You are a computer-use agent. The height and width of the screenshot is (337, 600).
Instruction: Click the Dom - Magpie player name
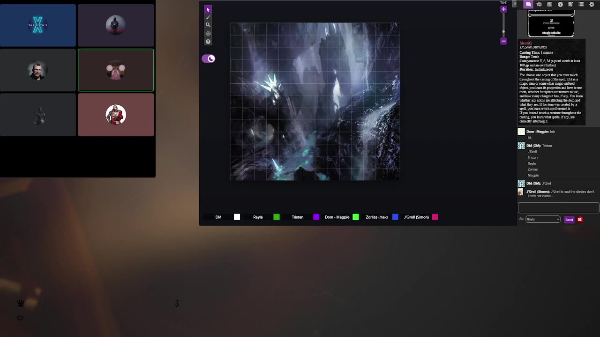337,217
